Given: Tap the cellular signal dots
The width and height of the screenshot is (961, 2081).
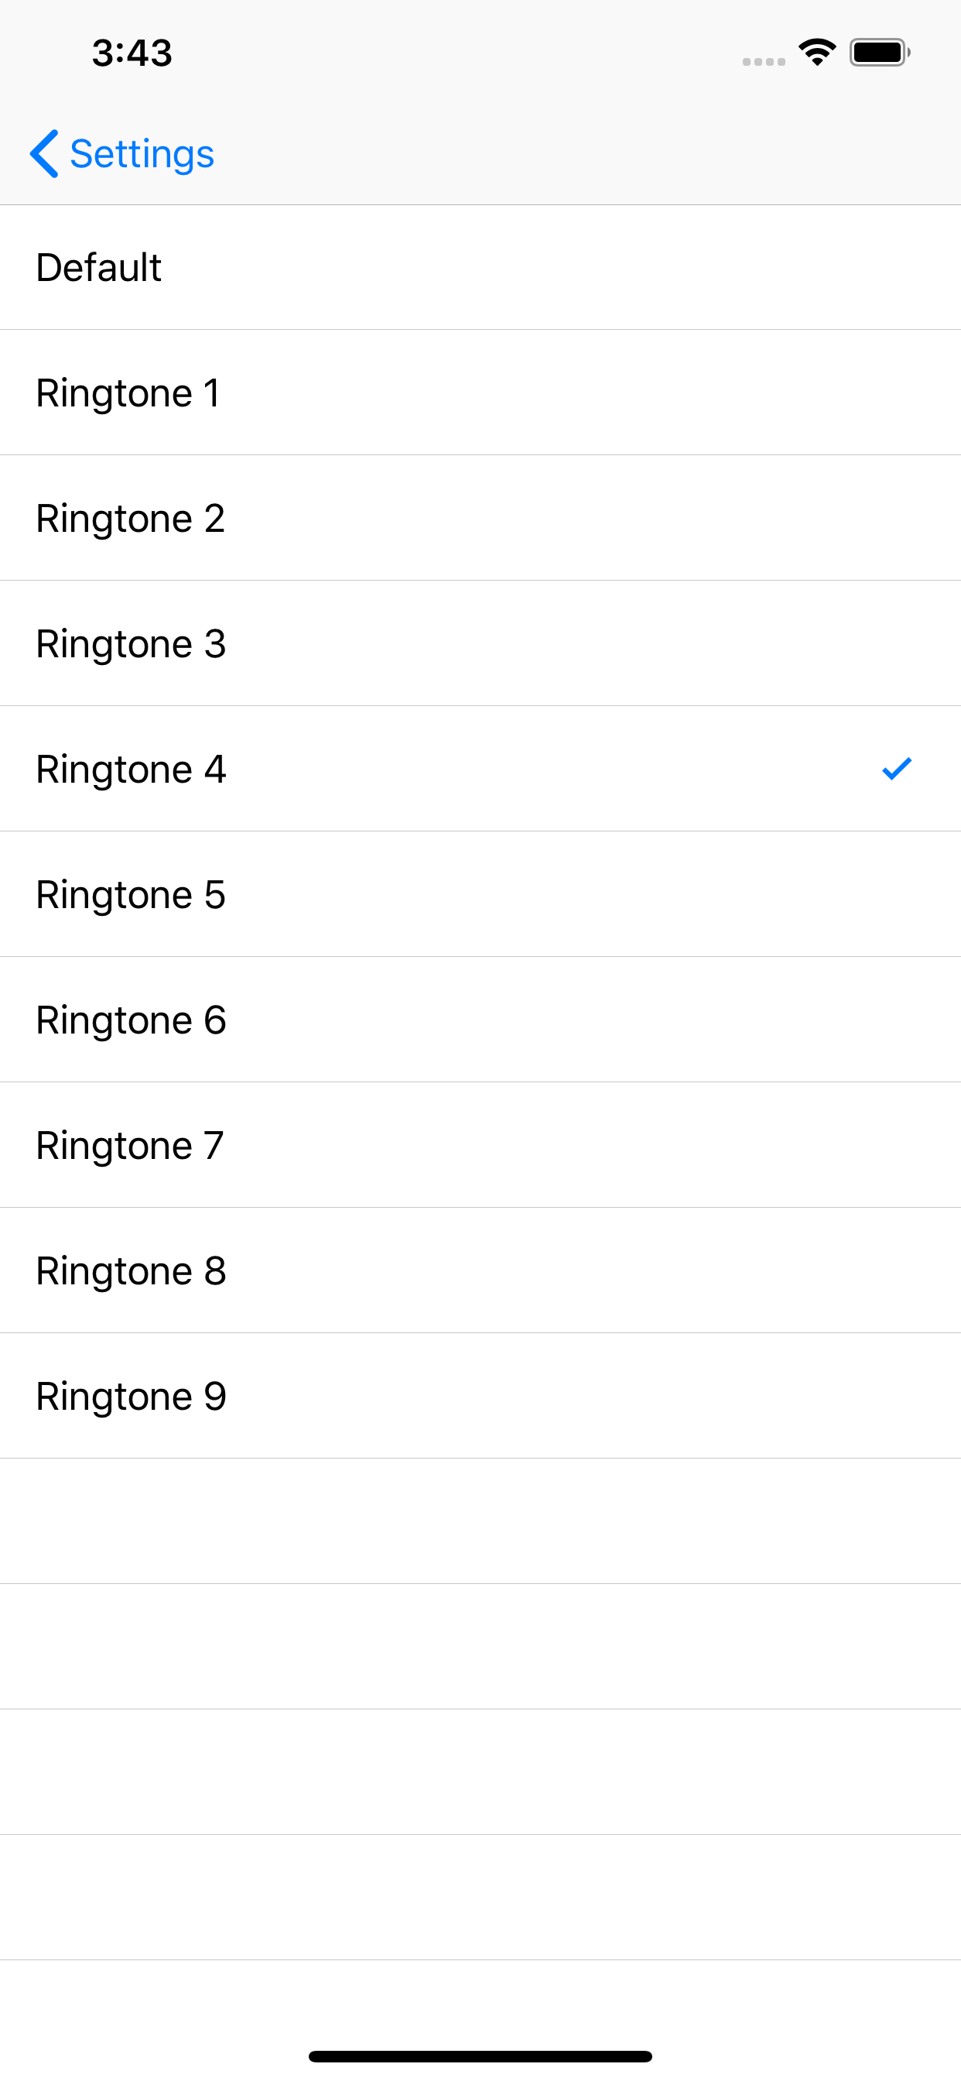Looking at the screenshot, I should pyautogui.click(x=764, y=61).
